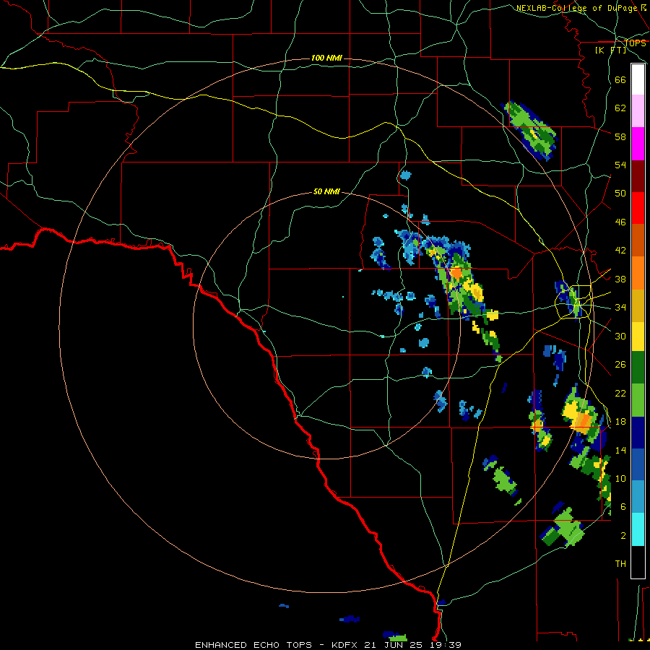Pick the light green legend color block

click(x=638, y=400)
